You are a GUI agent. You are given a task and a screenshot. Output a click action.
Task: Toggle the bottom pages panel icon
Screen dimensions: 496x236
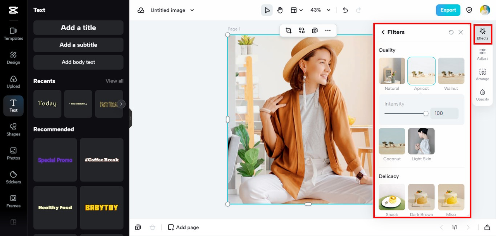point(487,227)
